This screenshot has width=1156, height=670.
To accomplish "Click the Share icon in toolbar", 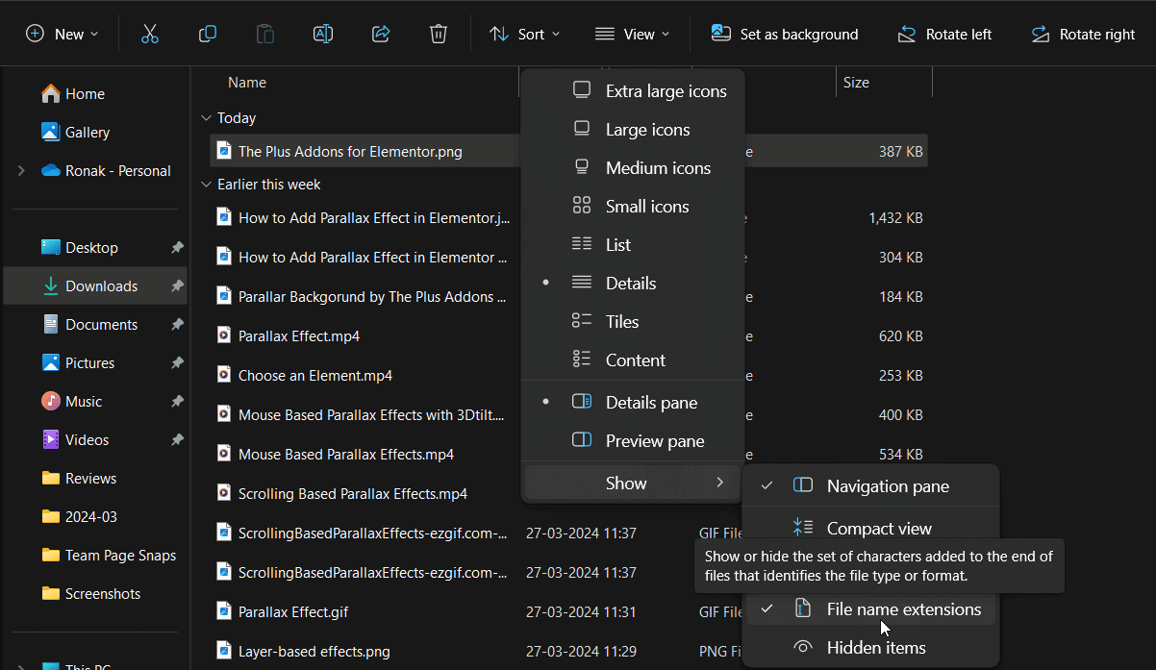I will pyautogui.click(x=381, y=34).
